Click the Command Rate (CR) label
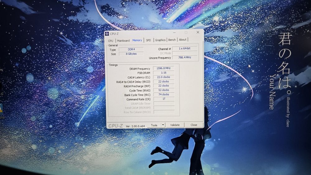 (138, 99)
